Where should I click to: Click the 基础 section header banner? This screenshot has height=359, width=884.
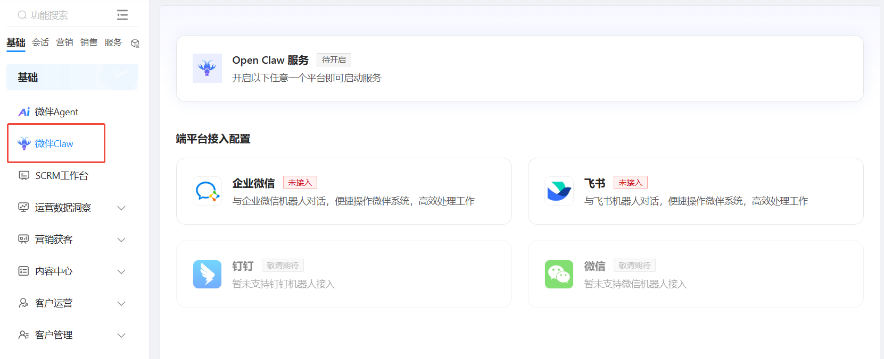tap(72, 77)
